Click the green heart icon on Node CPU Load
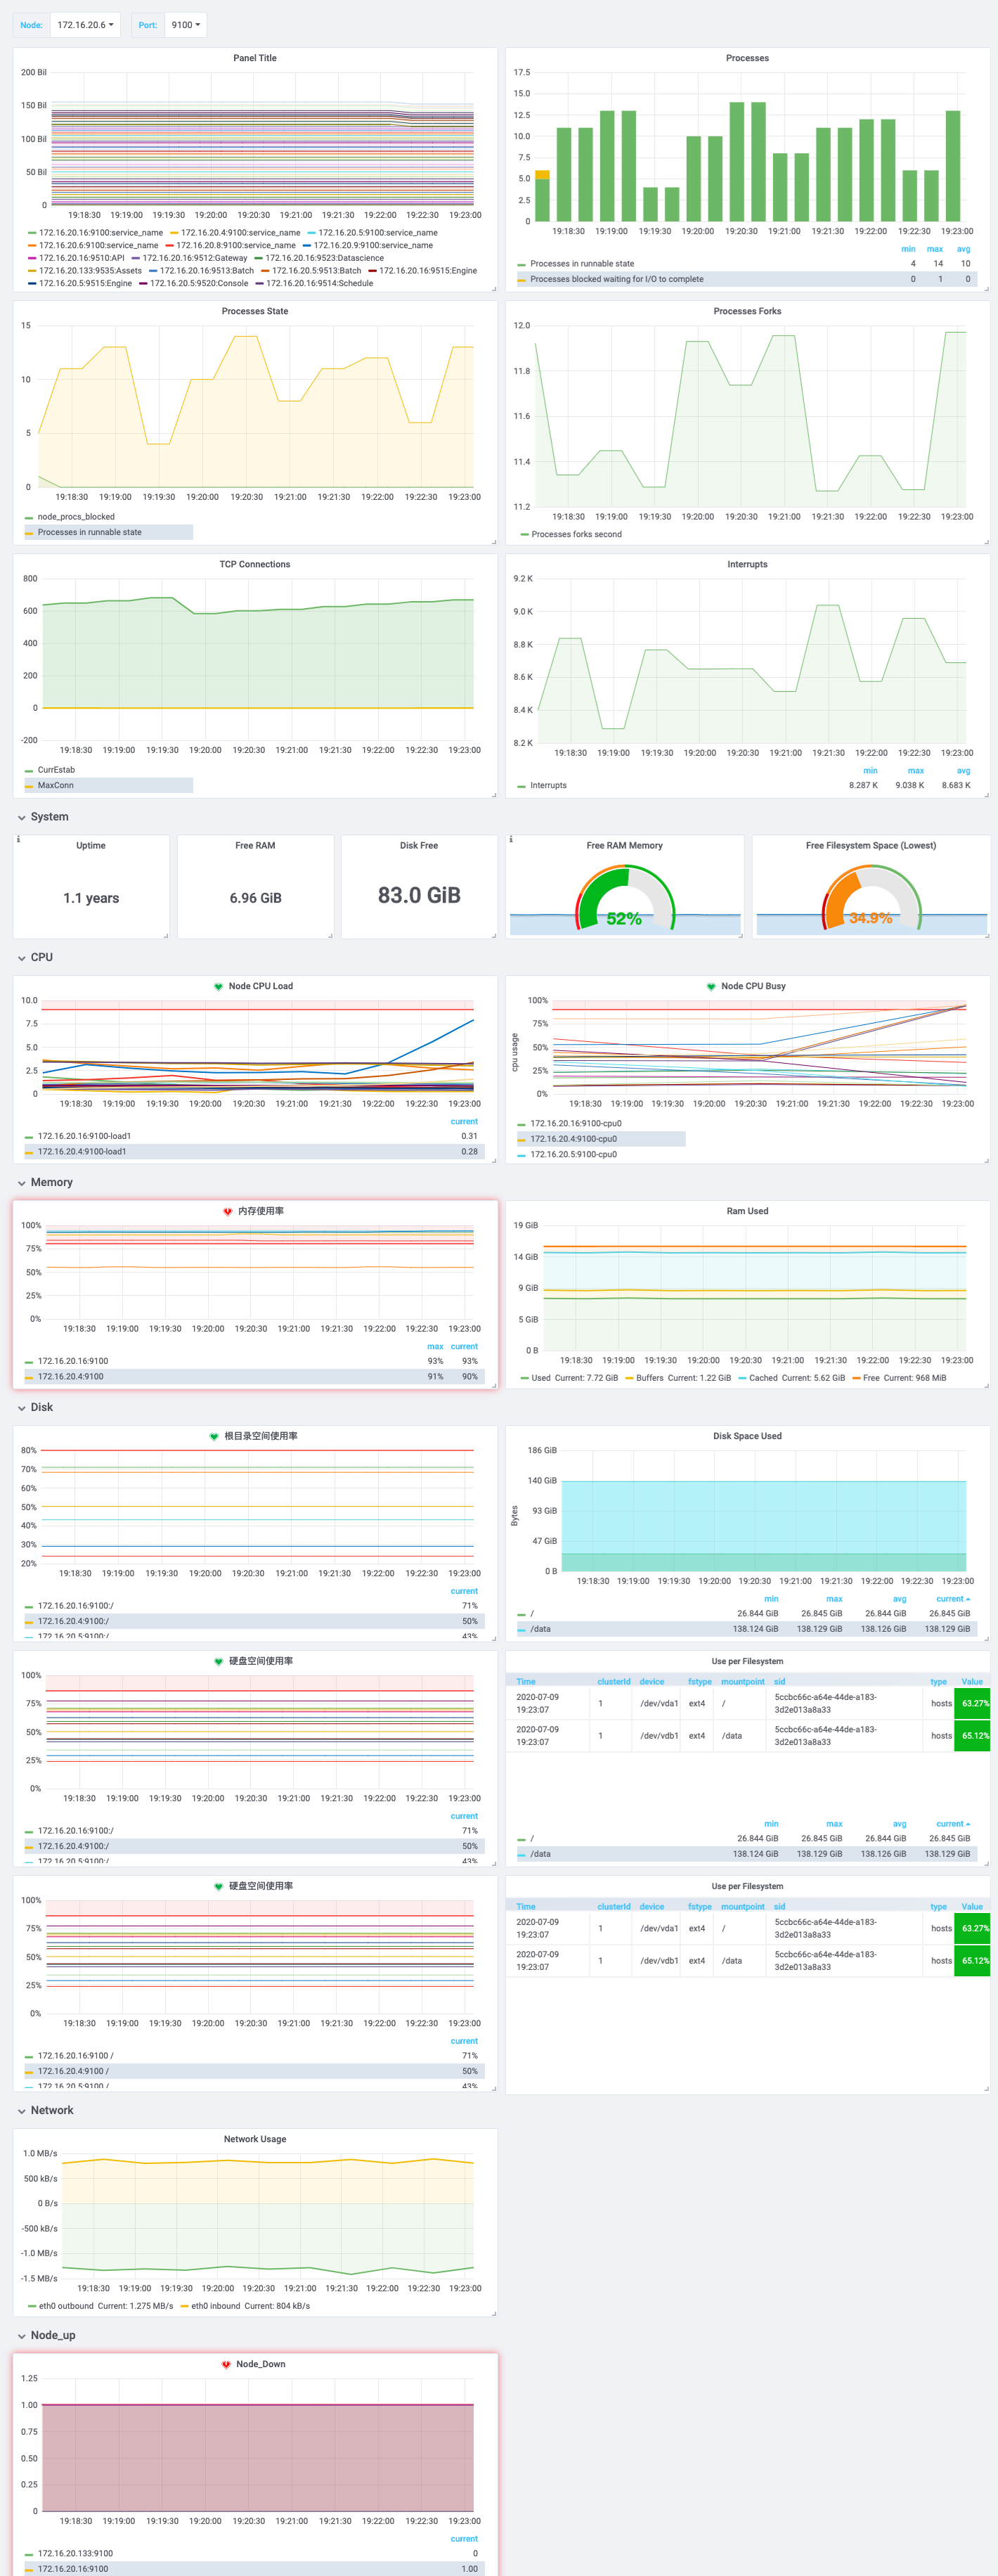 point(218,986)
